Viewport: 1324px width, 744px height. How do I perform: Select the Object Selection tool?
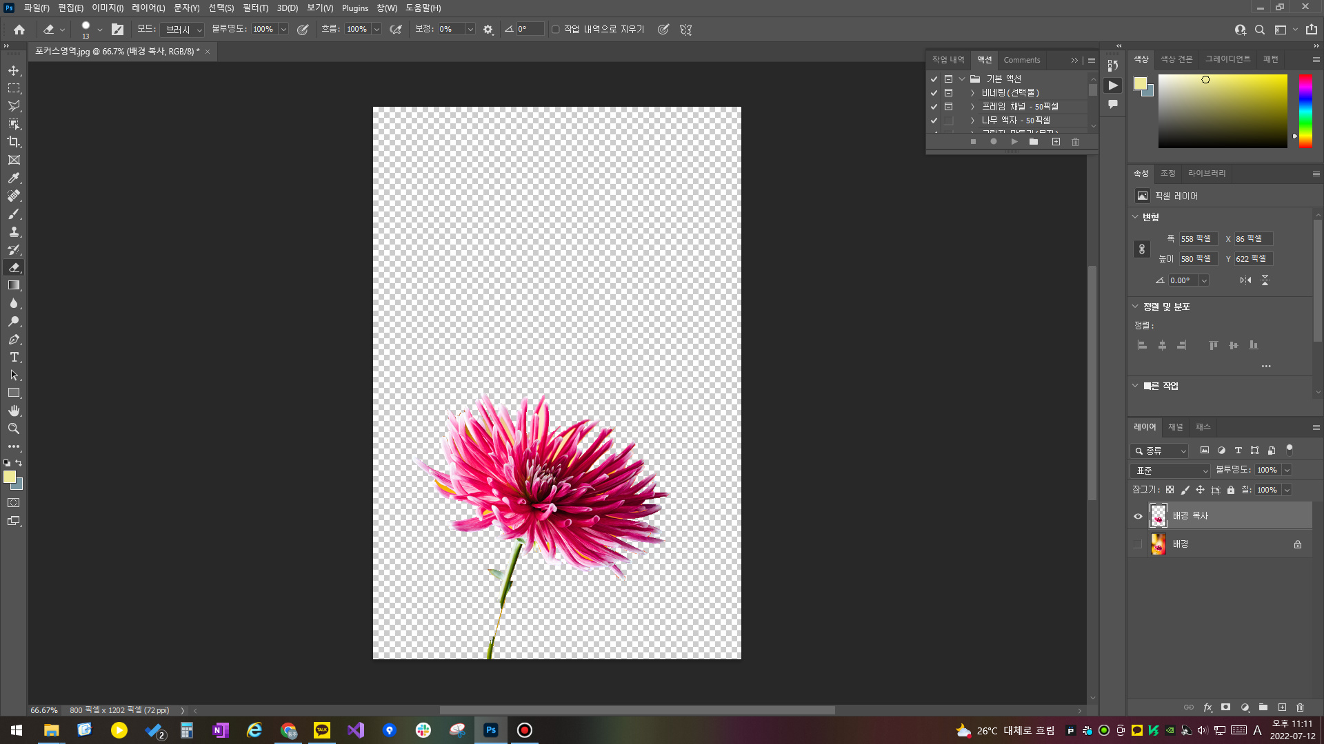tap(14, 124)
